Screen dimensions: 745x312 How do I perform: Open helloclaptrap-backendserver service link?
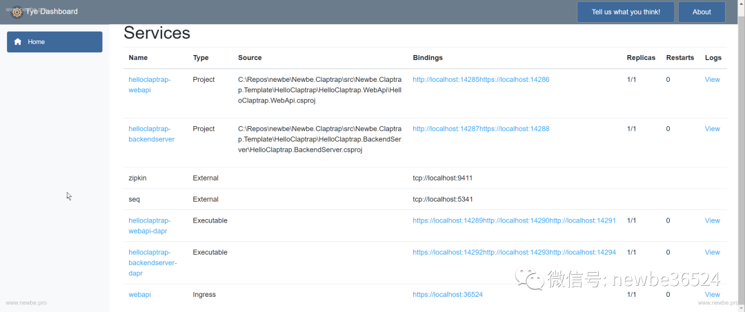[152, 134]
